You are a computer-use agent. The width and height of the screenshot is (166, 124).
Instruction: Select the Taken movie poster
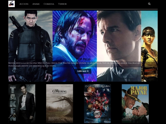click(x=22, y=103)
